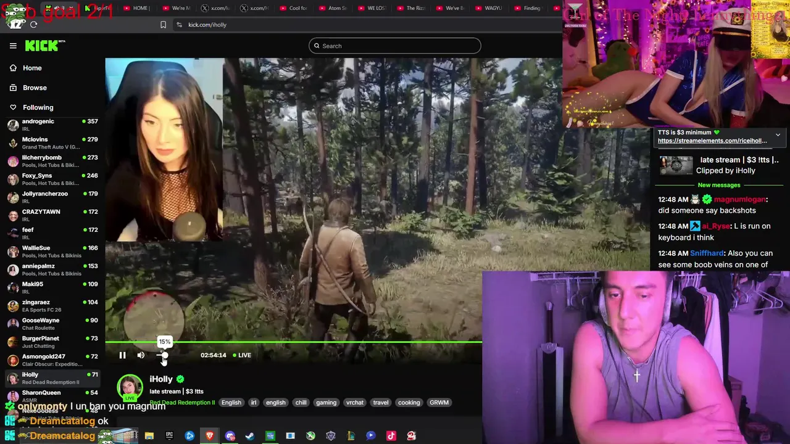Mute the stream with the speaker icon
Screen dimensions: 790x444
click(141, 355)
